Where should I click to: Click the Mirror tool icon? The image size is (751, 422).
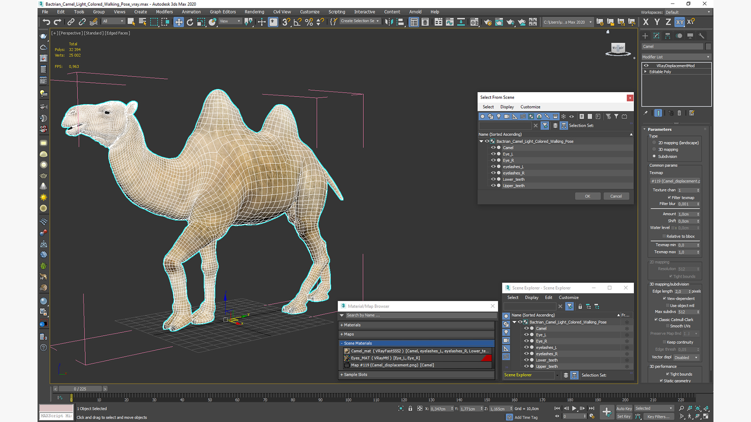[388, 22]
